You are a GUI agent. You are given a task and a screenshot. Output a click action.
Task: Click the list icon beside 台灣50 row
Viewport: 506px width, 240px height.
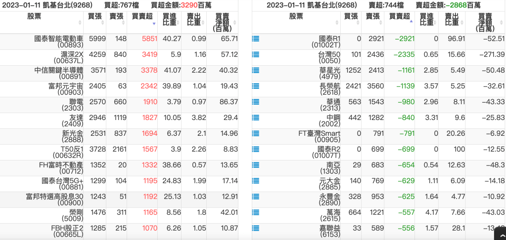pos(256,54)
